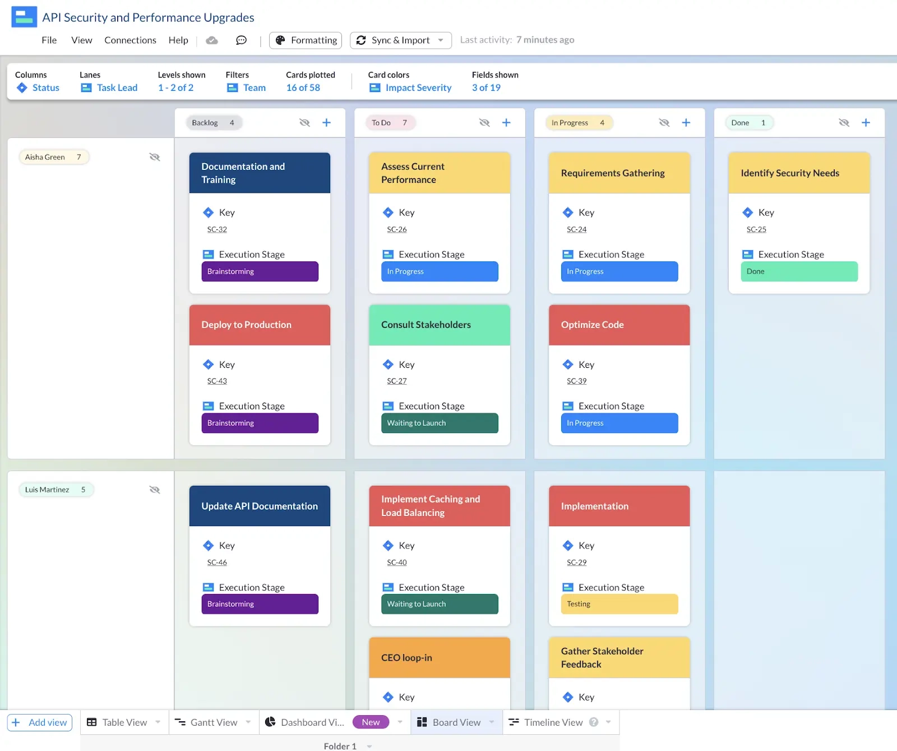The image size is (897, 751).
Task: Open the View menu
Action: coord(81,40)
